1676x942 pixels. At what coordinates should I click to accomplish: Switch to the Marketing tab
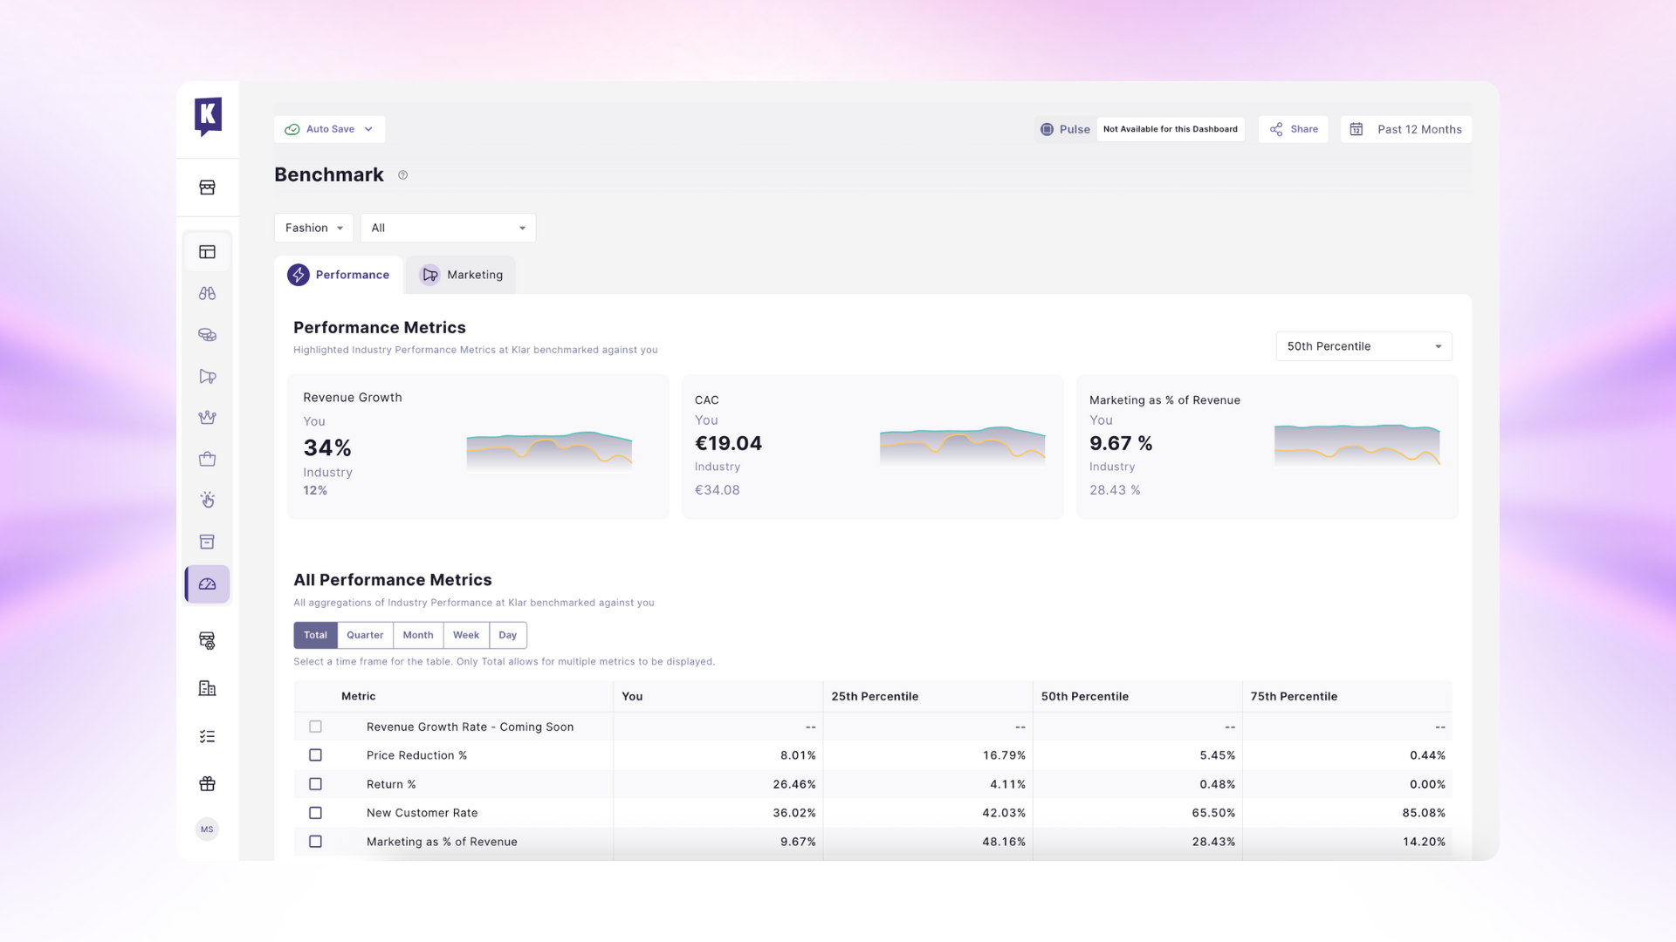coord(461,275)
